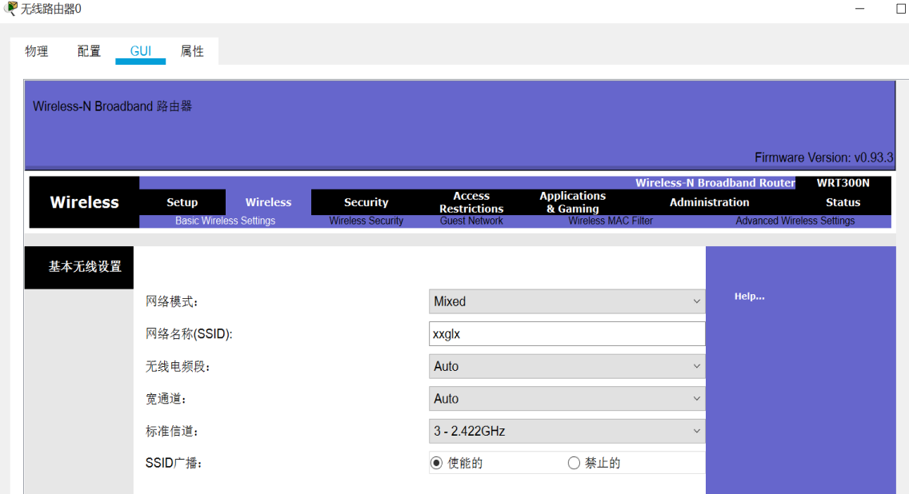Image resolution: width=909 pixels, height=494 pixels.
Task: Open the 属性 tab
Action: 192,51
